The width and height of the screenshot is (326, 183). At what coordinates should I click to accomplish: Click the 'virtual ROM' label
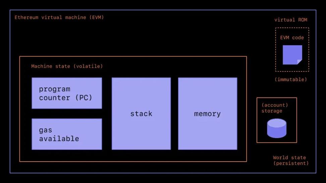pos(290,20)
